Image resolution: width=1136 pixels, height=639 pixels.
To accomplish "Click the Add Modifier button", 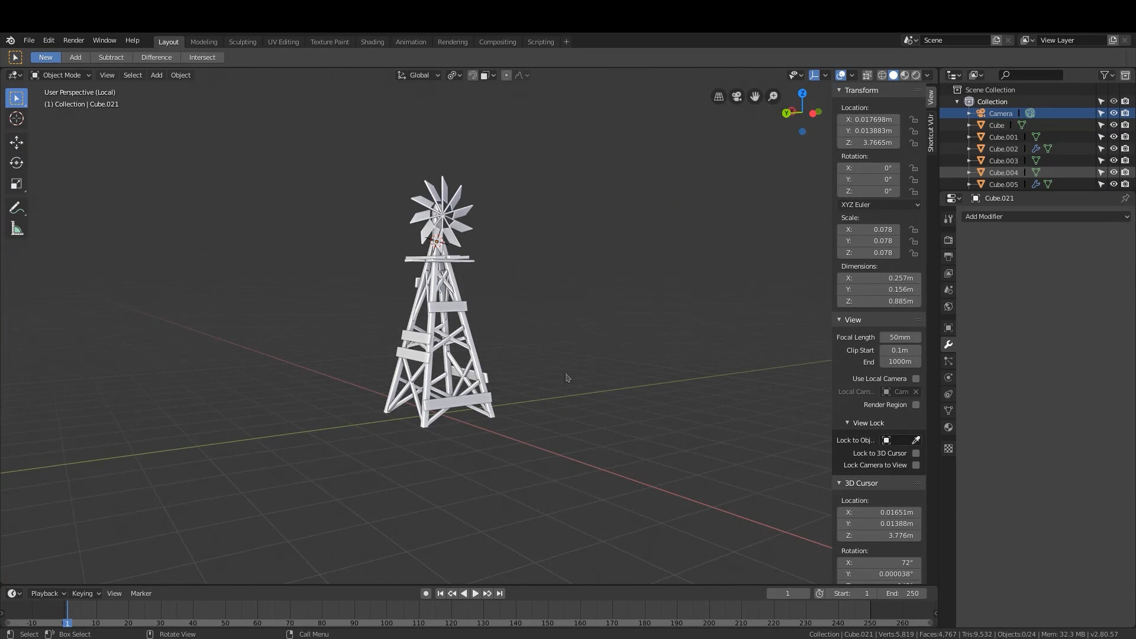I will [x=1045, y=217].
